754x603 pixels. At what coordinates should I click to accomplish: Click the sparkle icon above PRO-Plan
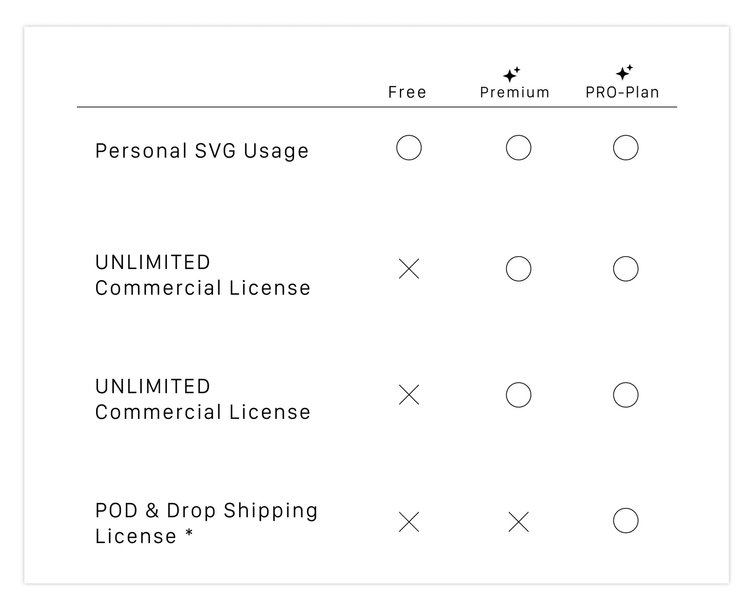[x=624, y=72]
